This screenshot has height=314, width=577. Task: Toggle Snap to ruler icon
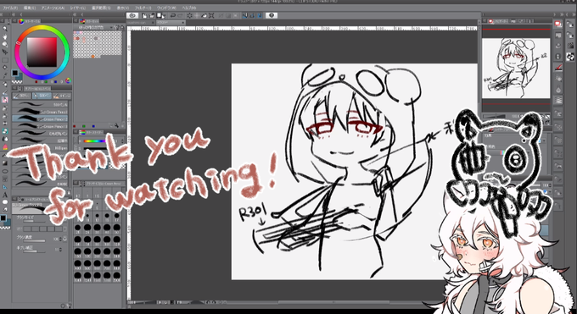click(245, 15)
